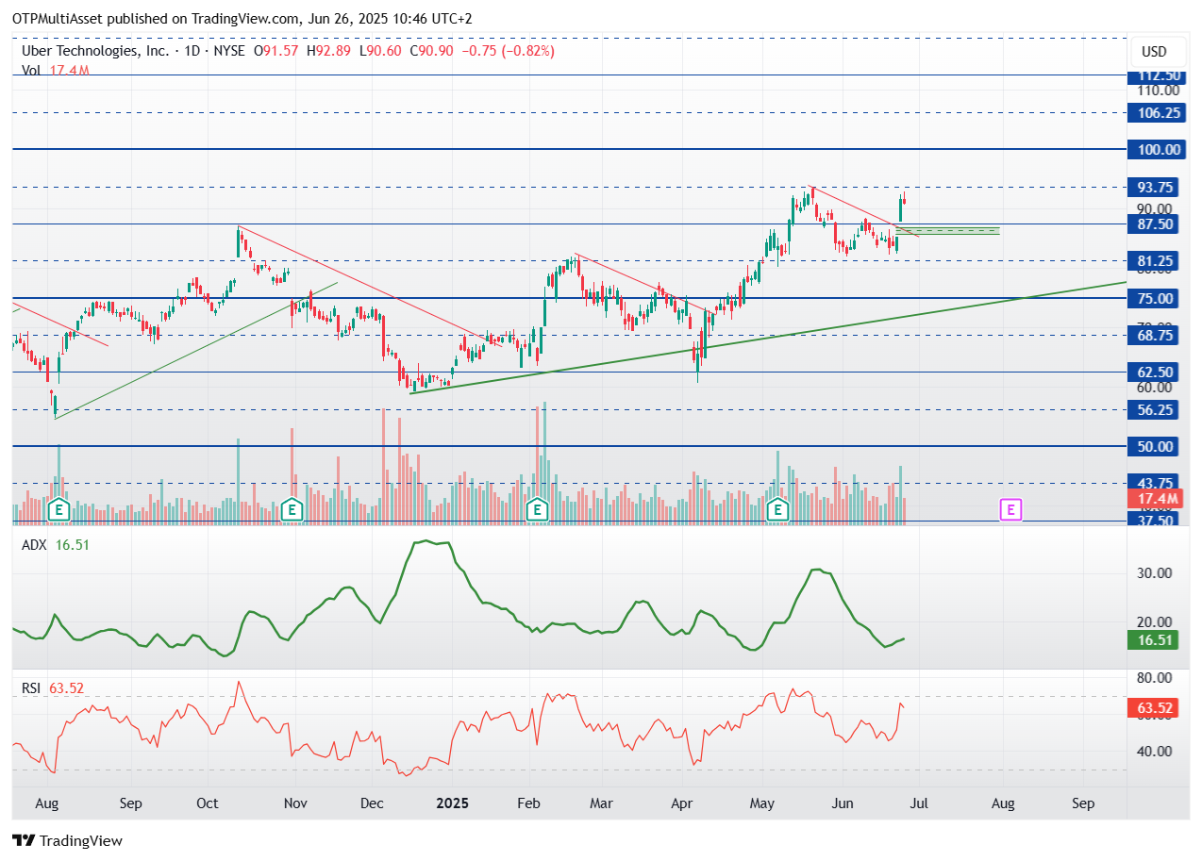Screen dimensions: 1202x861
Task: Click the earnings E marker near November
Action: 292,510
